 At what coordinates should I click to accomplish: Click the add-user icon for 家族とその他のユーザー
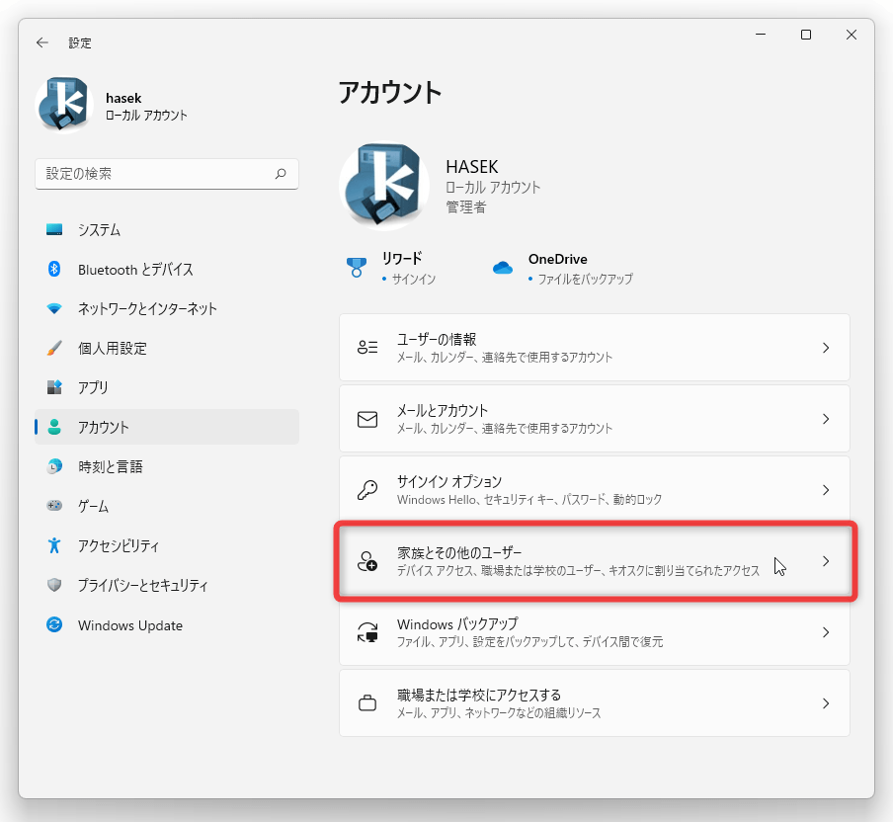click(367, 561)
